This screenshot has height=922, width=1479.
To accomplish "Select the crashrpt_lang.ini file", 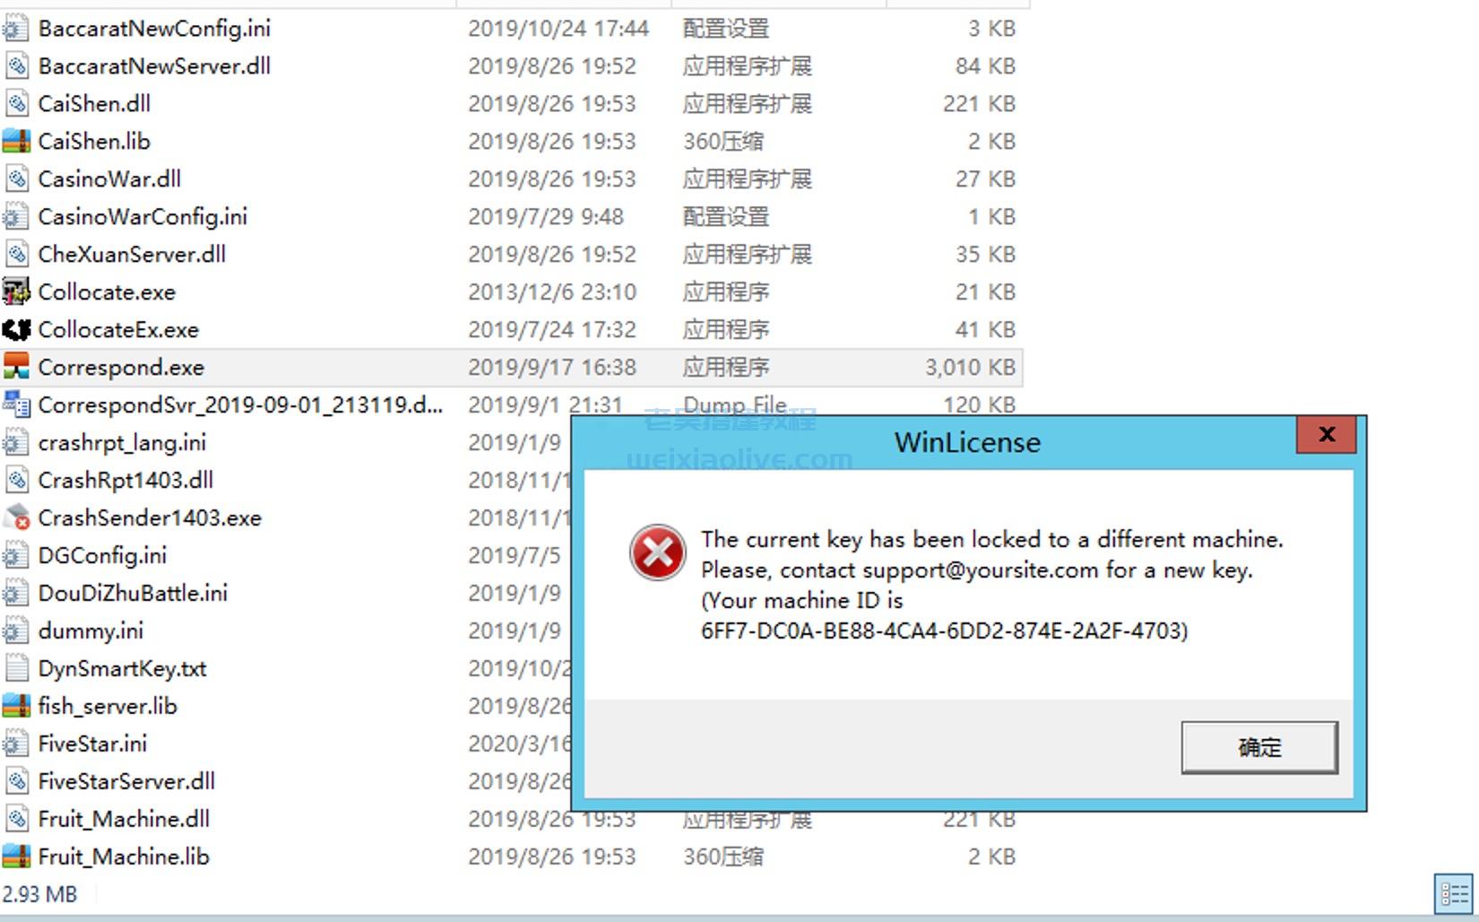I will tap(122, 443).
